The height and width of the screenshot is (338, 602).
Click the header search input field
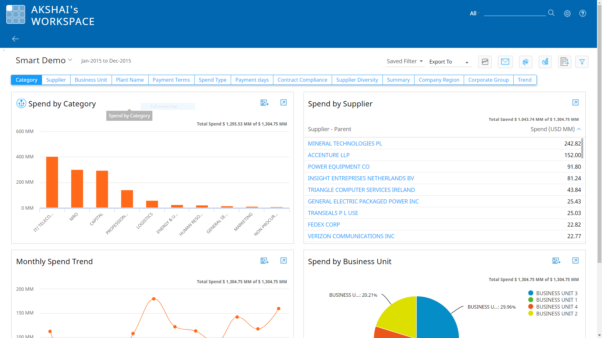tap(515, 13)
